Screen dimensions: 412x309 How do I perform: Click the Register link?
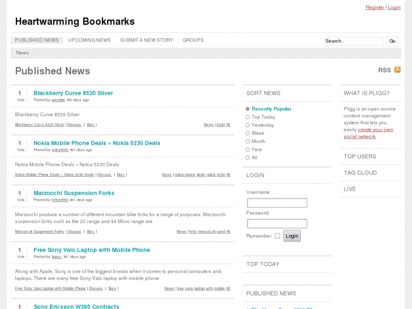click(x=375, y=7)
